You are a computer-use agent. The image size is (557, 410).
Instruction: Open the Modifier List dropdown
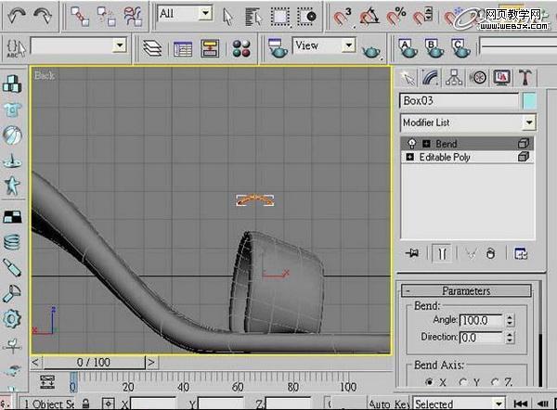(468, 122)
